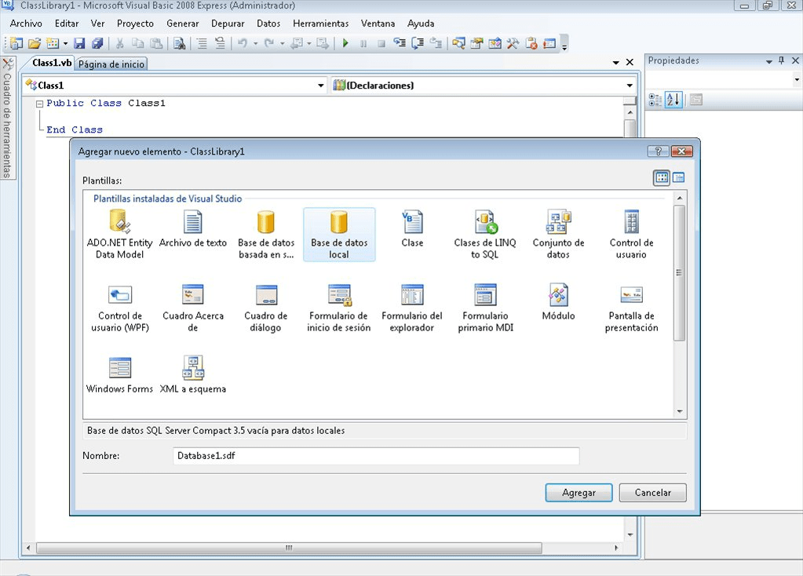Select Conjunto de datos template

click(558, 235)
